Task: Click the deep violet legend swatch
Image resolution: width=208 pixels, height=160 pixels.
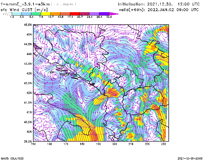Action: click(x=104, y=14)
